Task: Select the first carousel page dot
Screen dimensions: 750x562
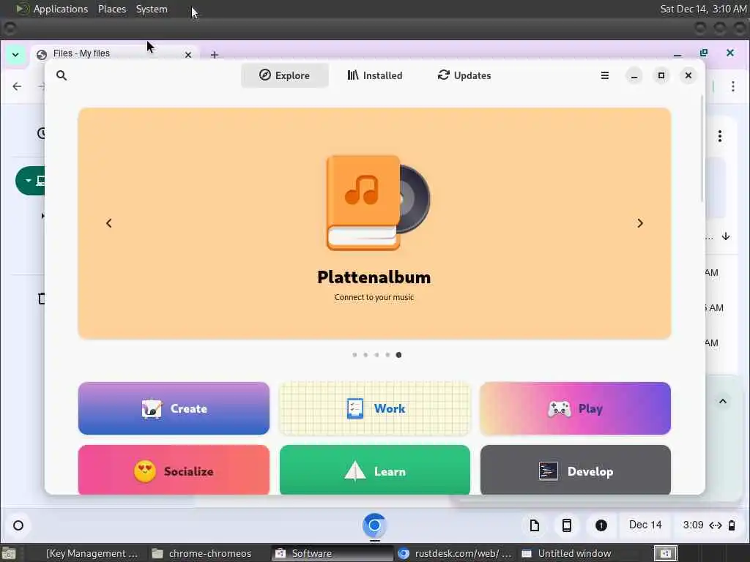Action: tap(354, 355)
